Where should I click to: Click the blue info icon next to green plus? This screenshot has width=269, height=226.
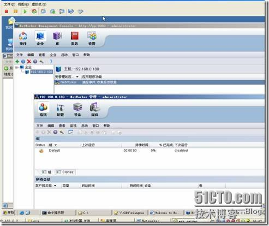(23, 62)
